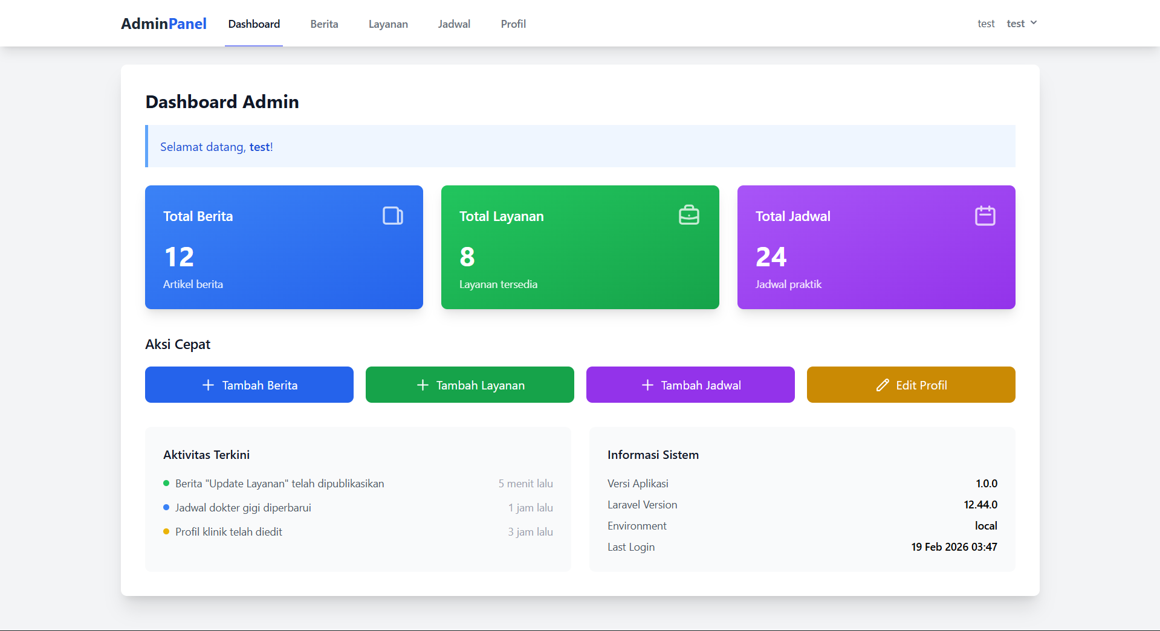
Task: Click the plus icon in Tambah Berita
Action: tap(208, 385)
